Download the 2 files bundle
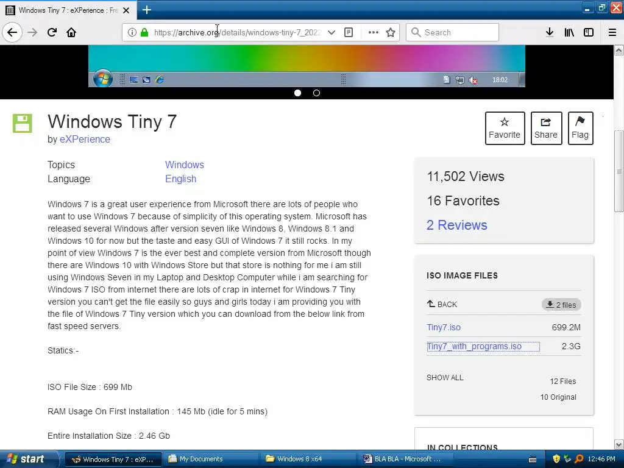 [561, 305]
